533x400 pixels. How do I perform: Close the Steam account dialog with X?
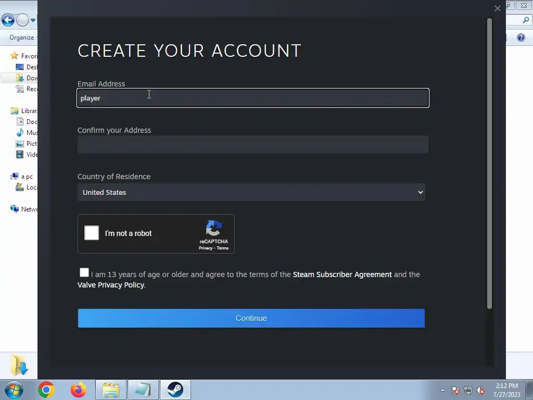coord(497,8)
